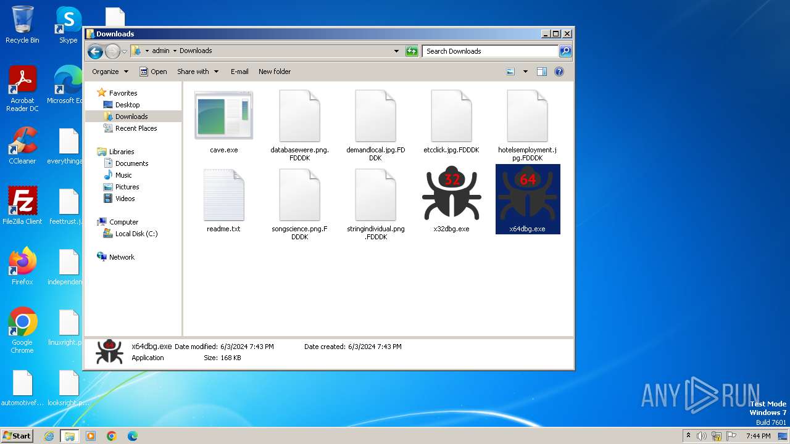This screenshot has height=444, width=790.
Task: Select songscience.png.FDDDK file icon
Action: (299, 195)
